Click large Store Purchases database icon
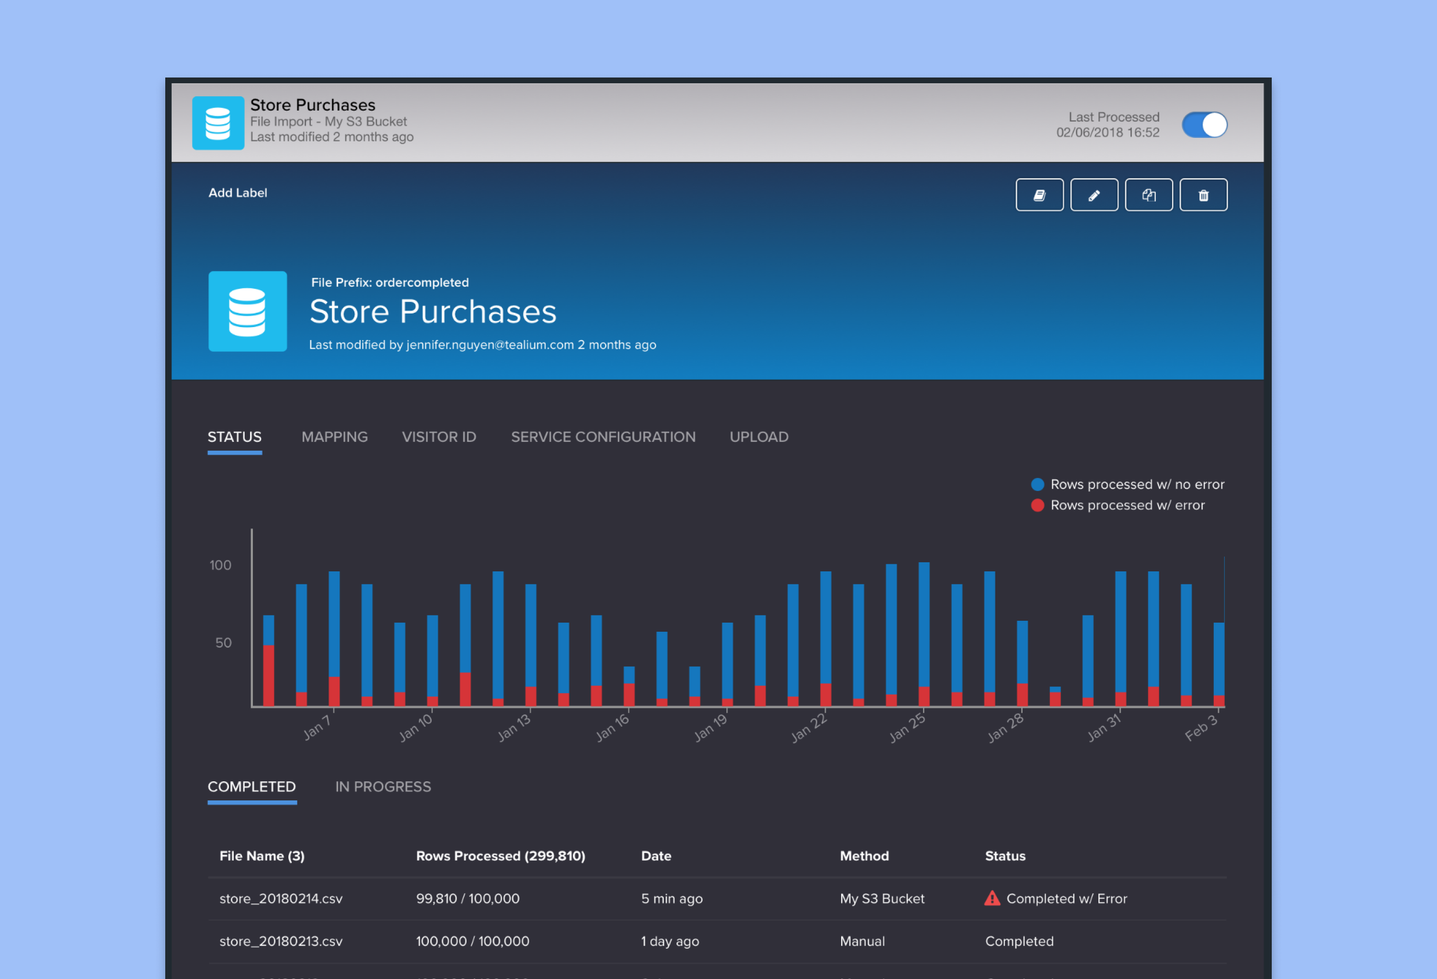The height and width of the screenshot is (979, 1437). point(247,311)
